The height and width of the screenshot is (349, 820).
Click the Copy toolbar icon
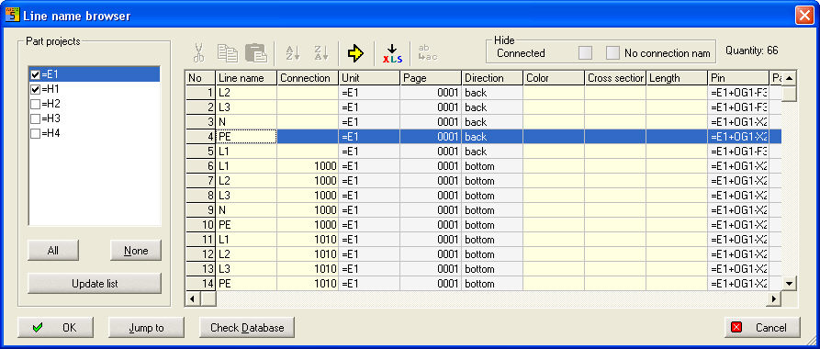(228, 53)
